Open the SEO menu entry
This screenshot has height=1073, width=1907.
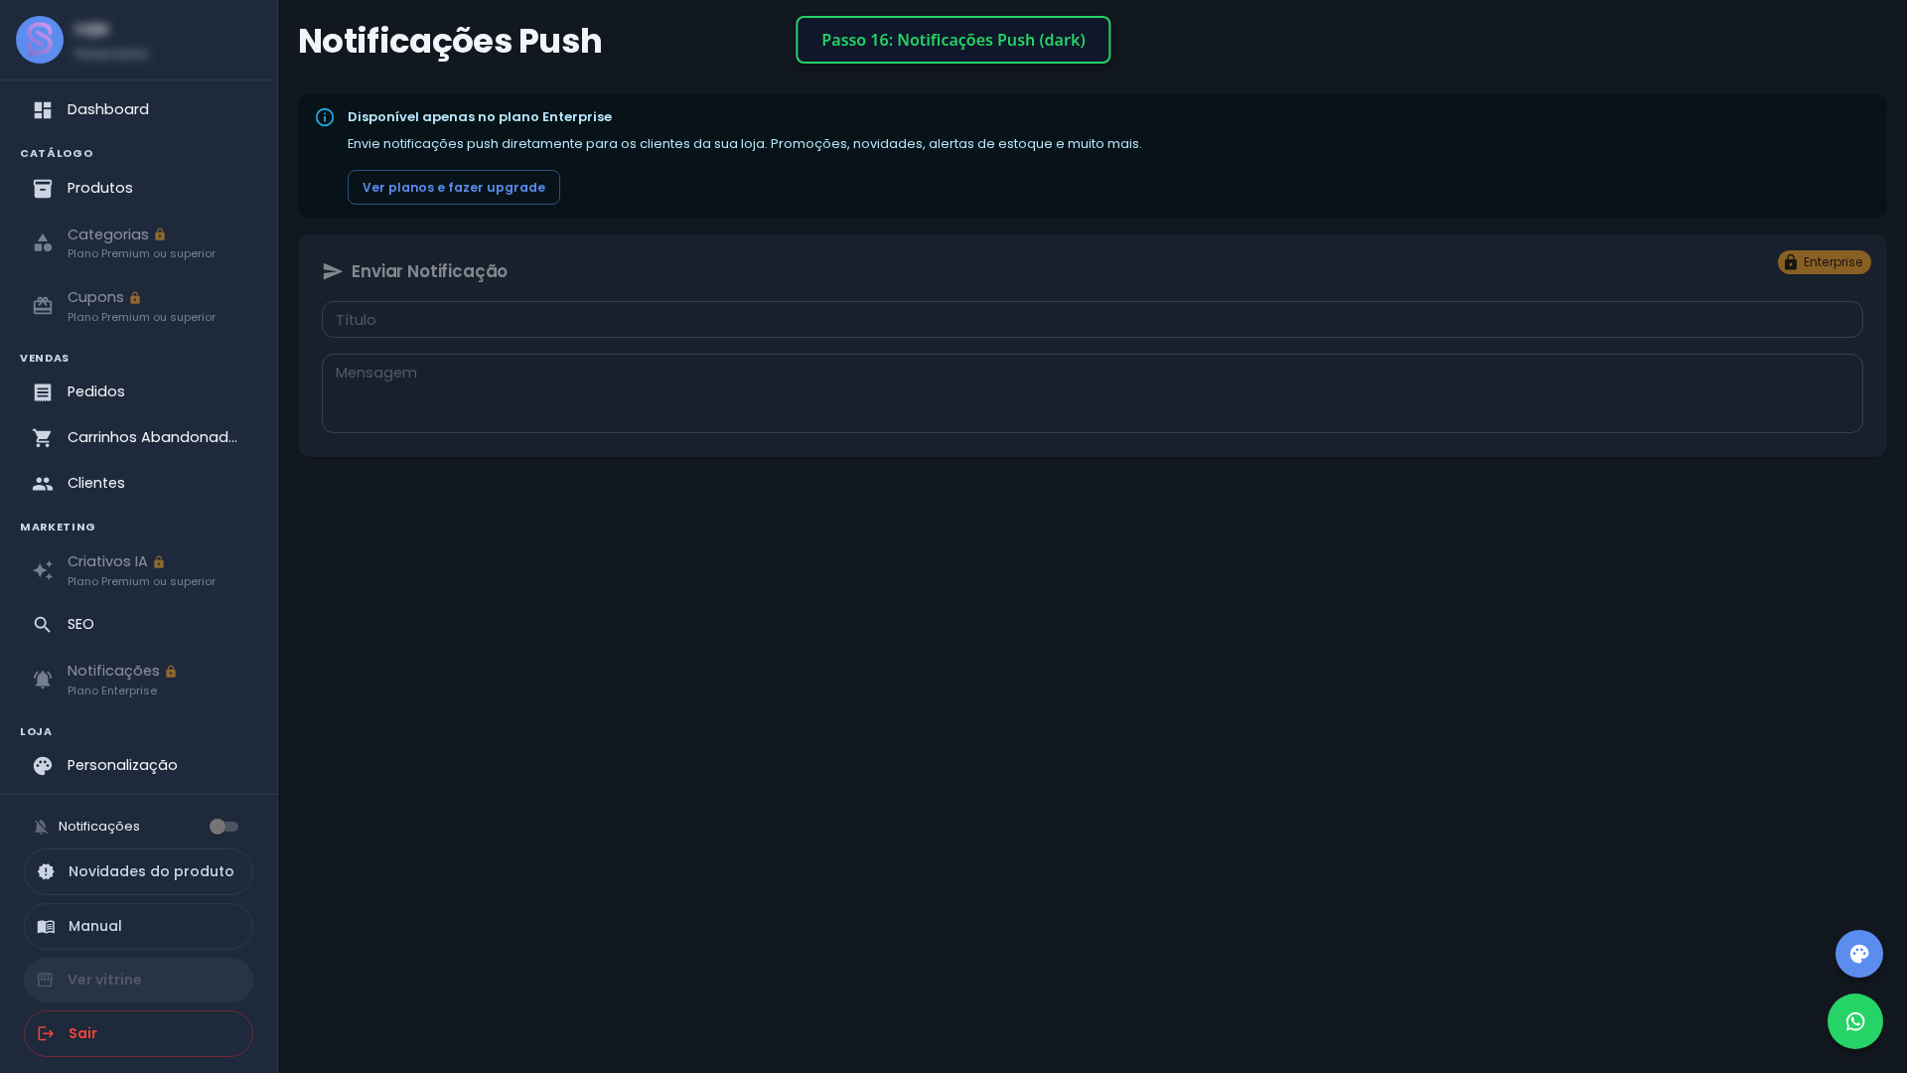coord(138,625)
